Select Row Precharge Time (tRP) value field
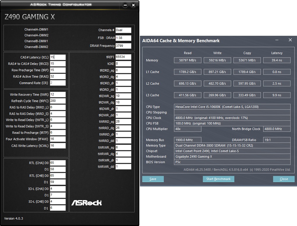Screen dimensions: 297x226 coord(58,70)
